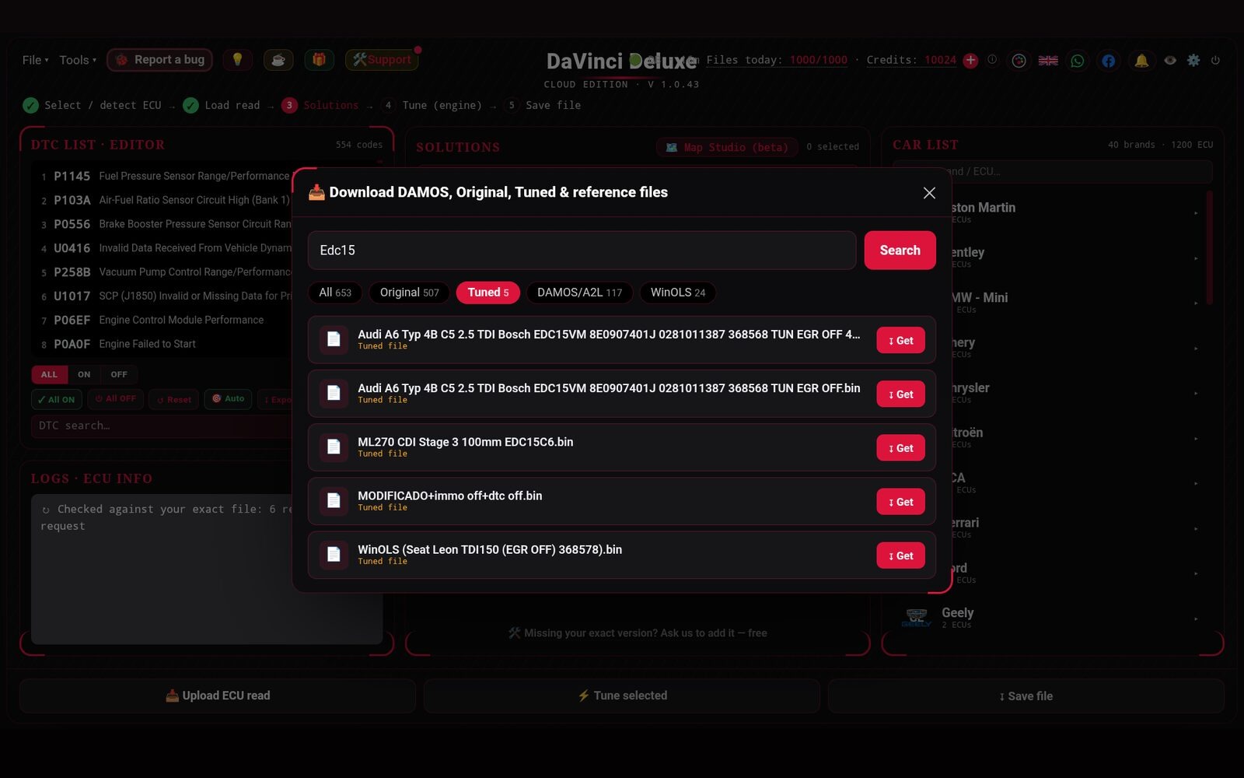The width and height of the screenshot is (1244, 778).
Task: Click file icon of WinOLS Seat Leon row
Action: click(334, 555)
